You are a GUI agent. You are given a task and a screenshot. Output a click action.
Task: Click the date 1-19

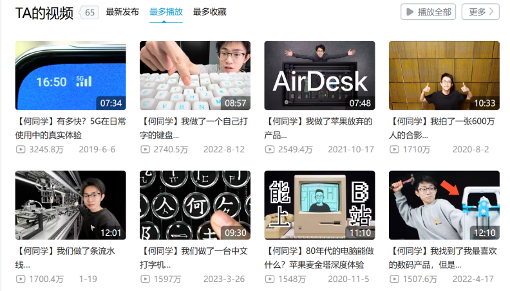click(88, 279)
